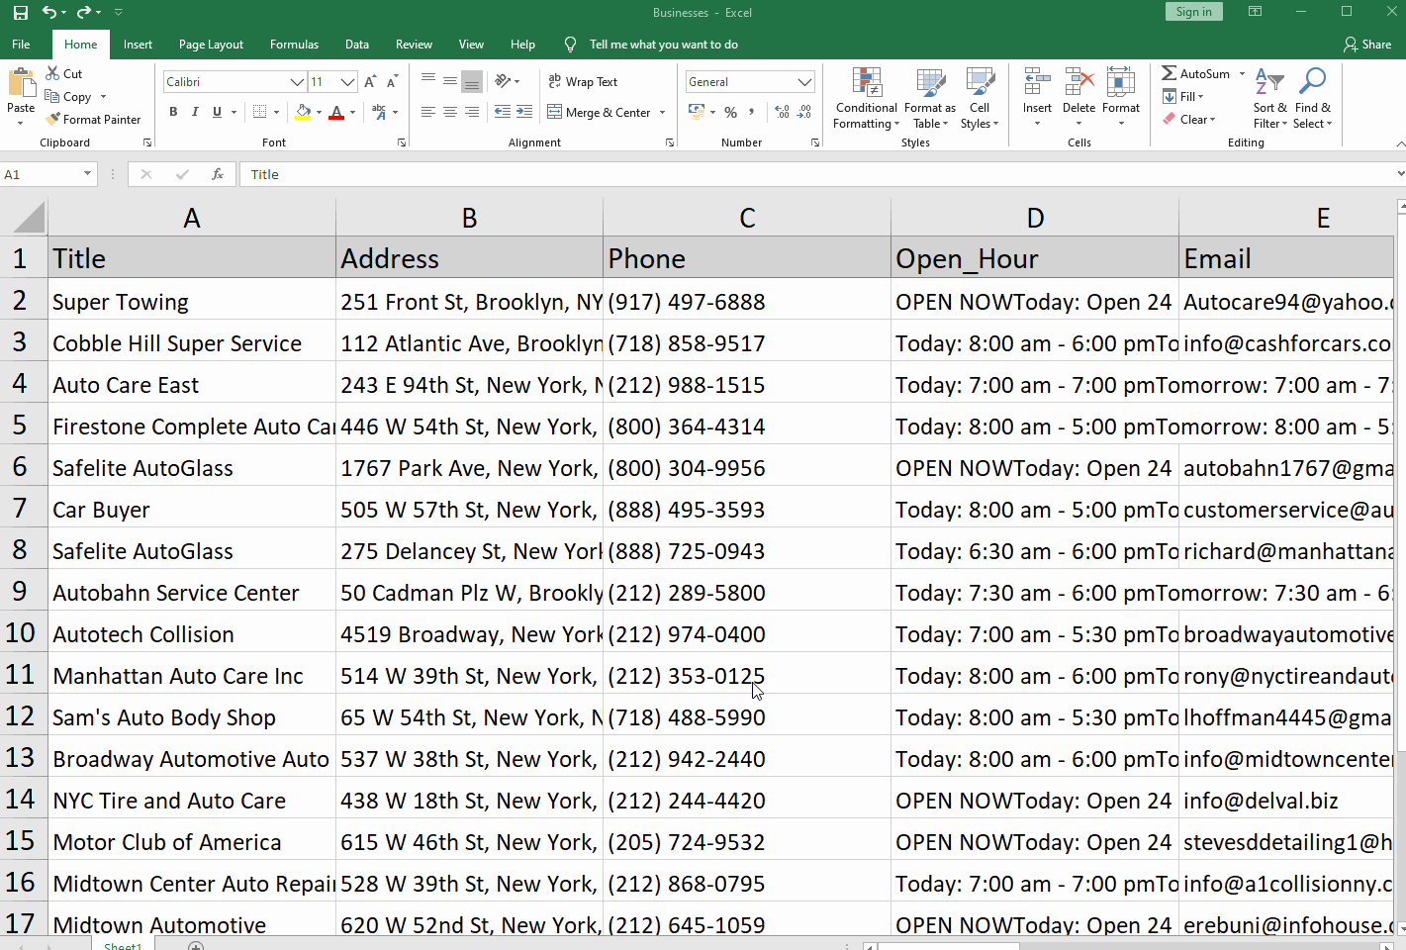The height and width of the screenshot is (950, 1406).
Task: Open Find & Select menu
Action: pyautogui.click(x=1313, y=99)
